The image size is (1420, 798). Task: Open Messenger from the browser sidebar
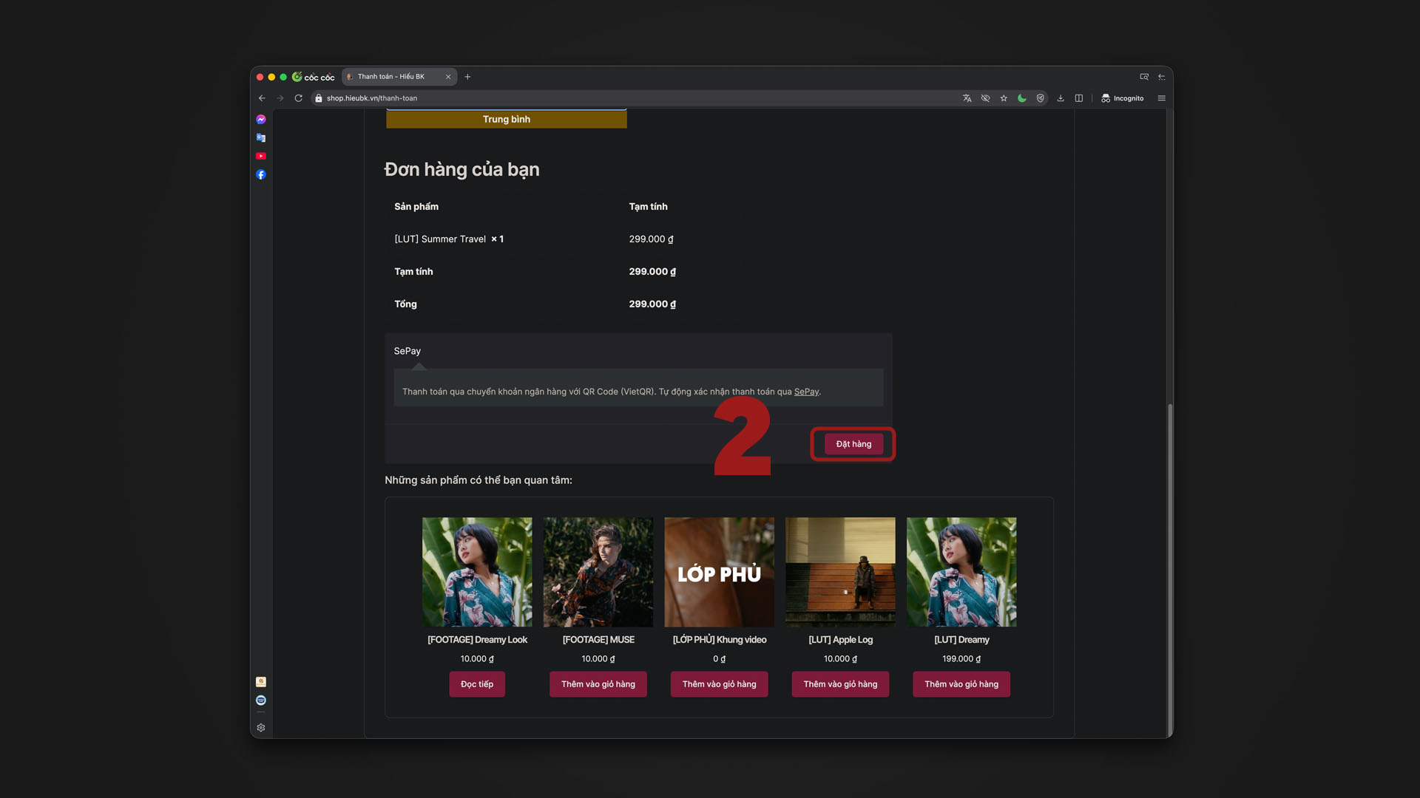(x=261, y=119)
